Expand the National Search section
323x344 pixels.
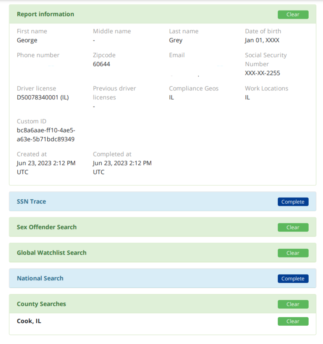click(40, 278)
